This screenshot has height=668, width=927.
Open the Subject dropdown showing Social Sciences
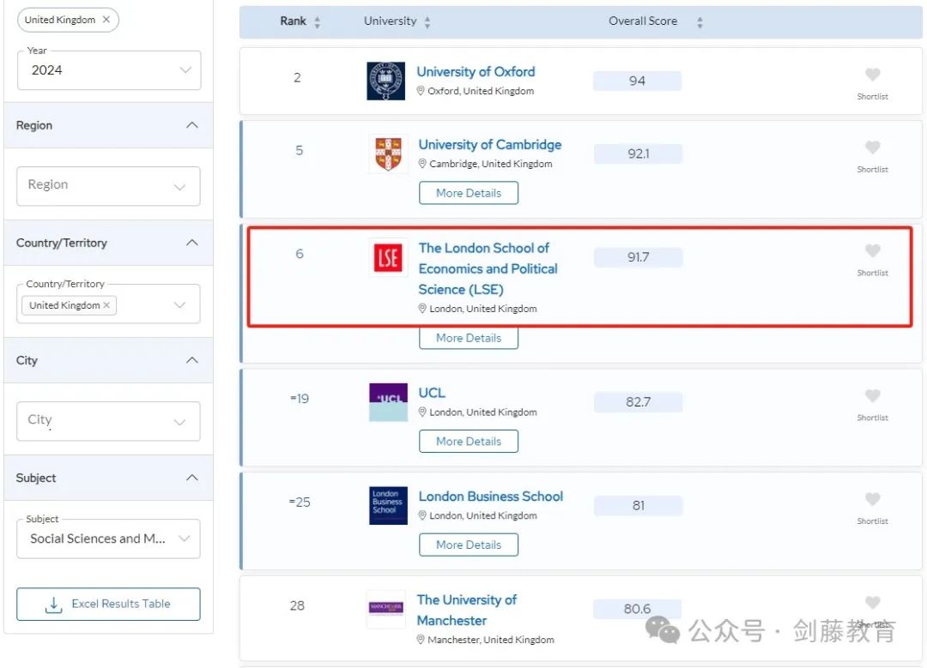(x=108, y=539)
